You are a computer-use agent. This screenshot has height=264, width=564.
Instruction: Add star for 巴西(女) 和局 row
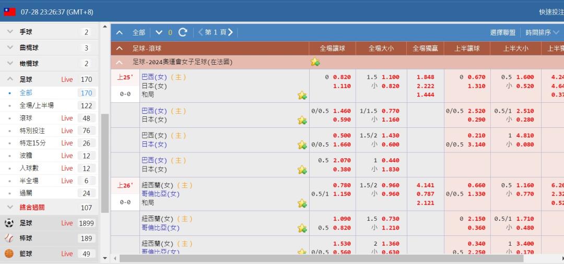(x=302, y=95)
